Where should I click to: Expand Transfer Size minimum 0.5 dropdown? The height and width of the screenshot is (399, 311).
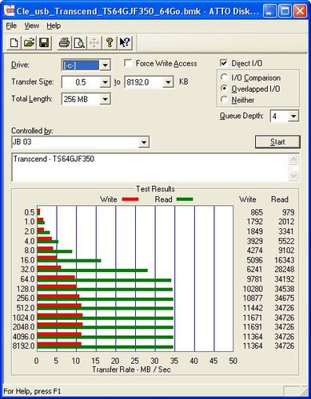point(106,82)
